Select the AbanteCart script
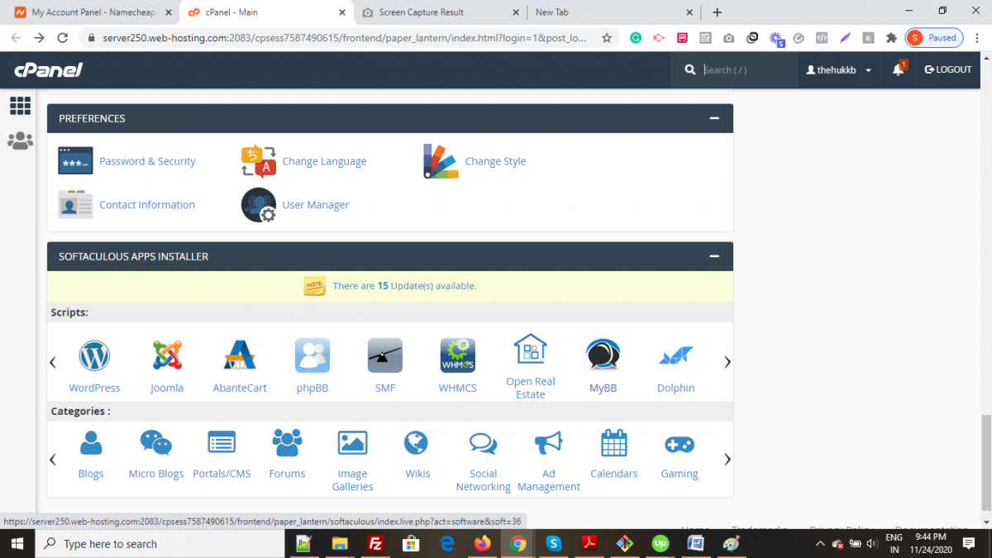992x558 pixels. [x=240, y=364]
